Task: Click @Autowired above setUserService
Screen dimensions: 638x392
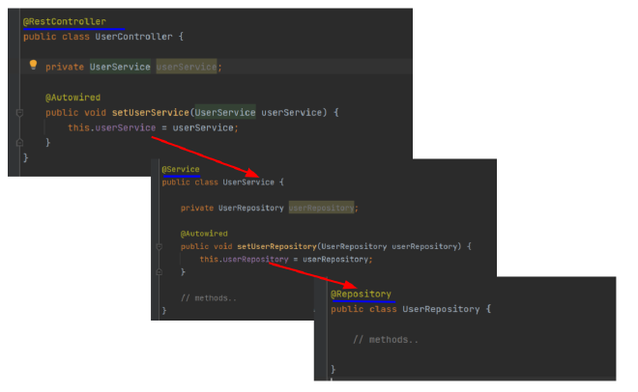Action: point(72,98)
